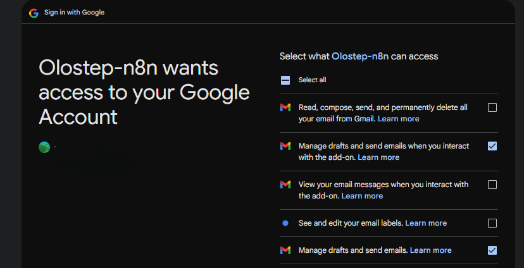Click the Olostep-n8n app name link
524x268 pixels.
[360, 56]
